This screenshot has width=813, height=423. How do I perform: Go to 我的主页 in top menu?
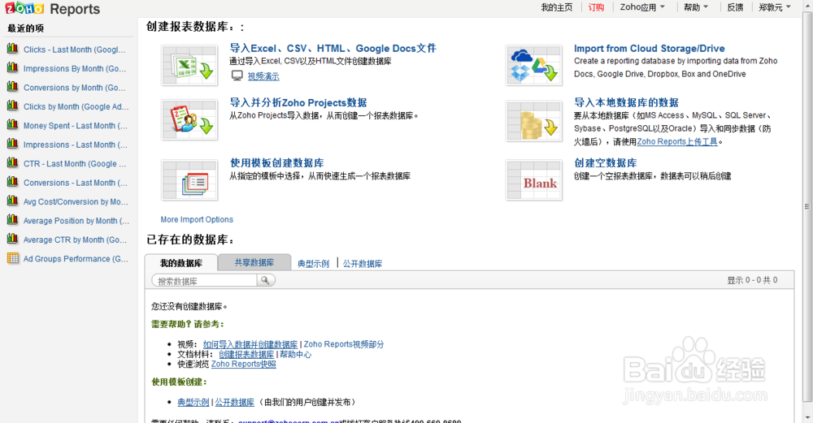[557, 7]
